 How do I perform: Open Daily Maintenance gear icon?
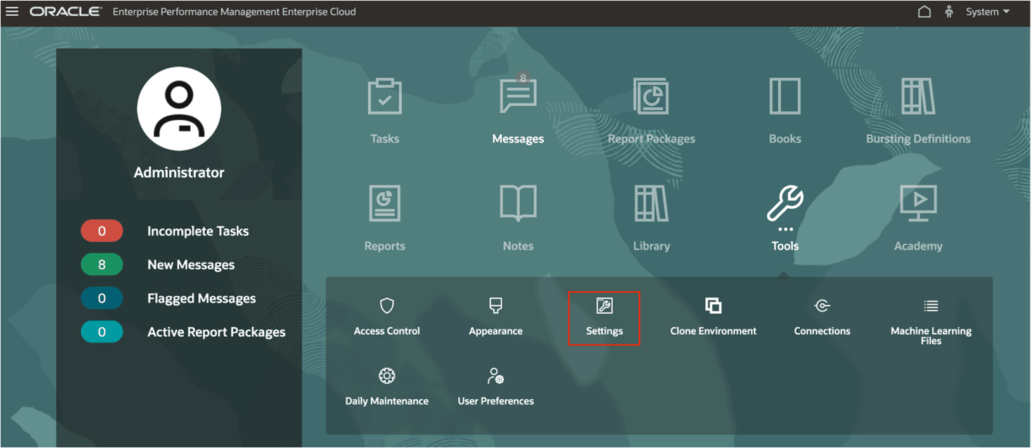[387, 376]
